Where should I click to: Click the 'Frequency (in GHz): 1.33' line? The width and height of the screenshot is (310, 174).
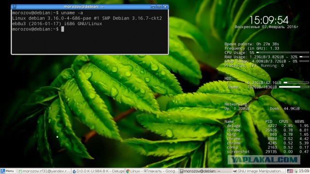point(252,48)
